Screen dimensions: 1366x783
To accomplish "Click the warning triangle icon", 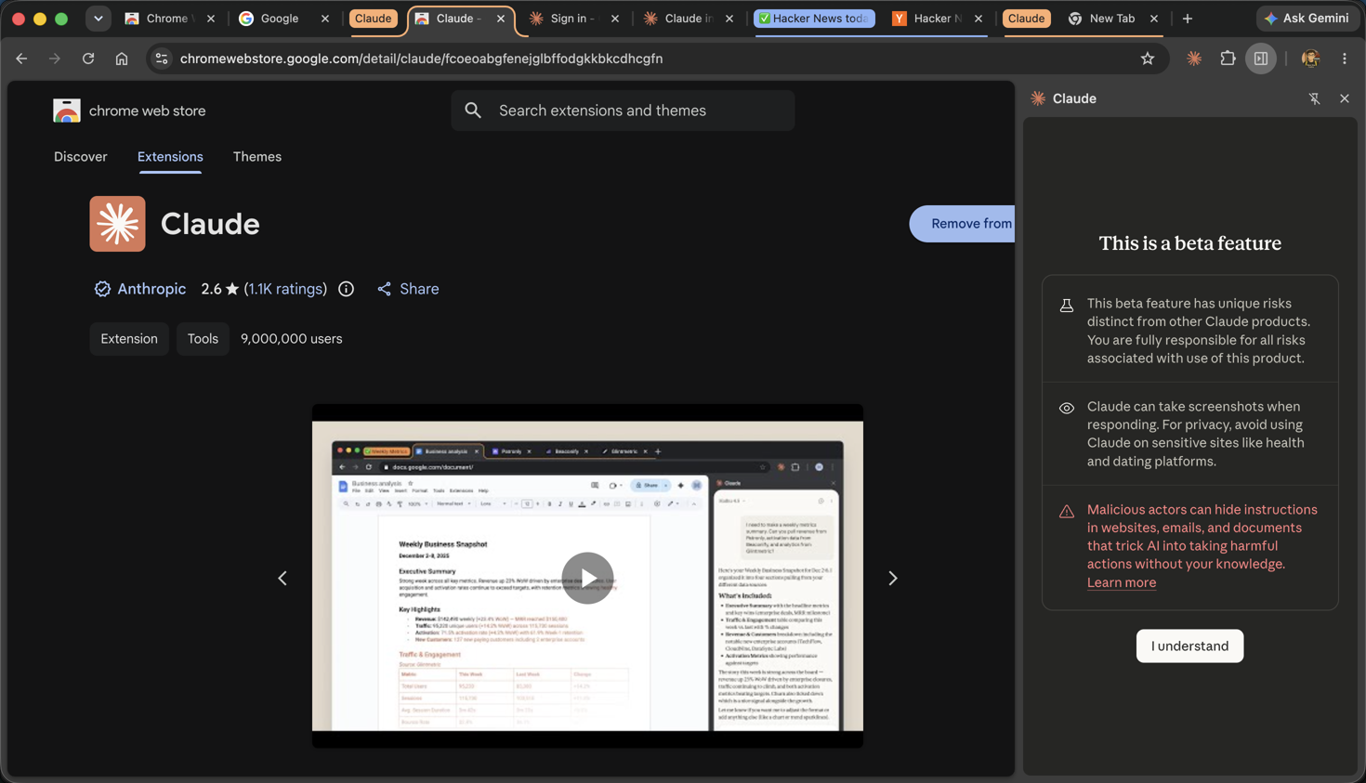I will pyautogui.click(x=1067, y=512).
